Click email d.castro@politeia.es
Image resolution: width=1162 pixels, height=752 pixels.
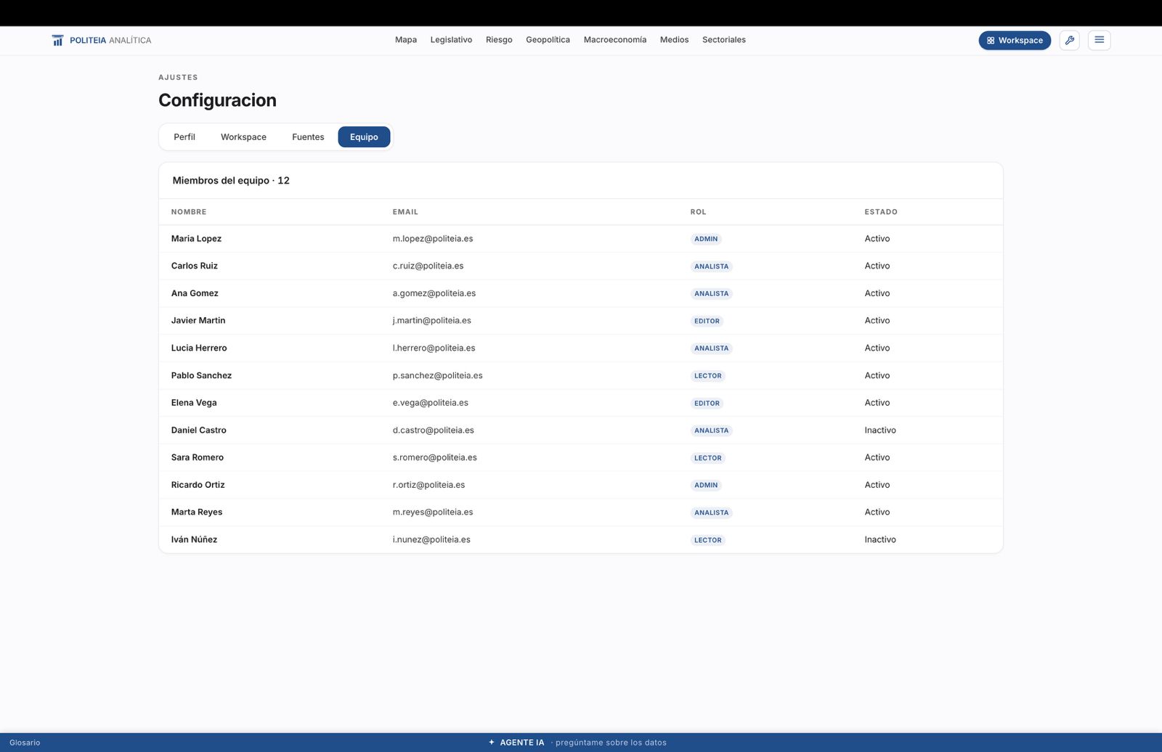pyautogui.click(x=434, y=430)
